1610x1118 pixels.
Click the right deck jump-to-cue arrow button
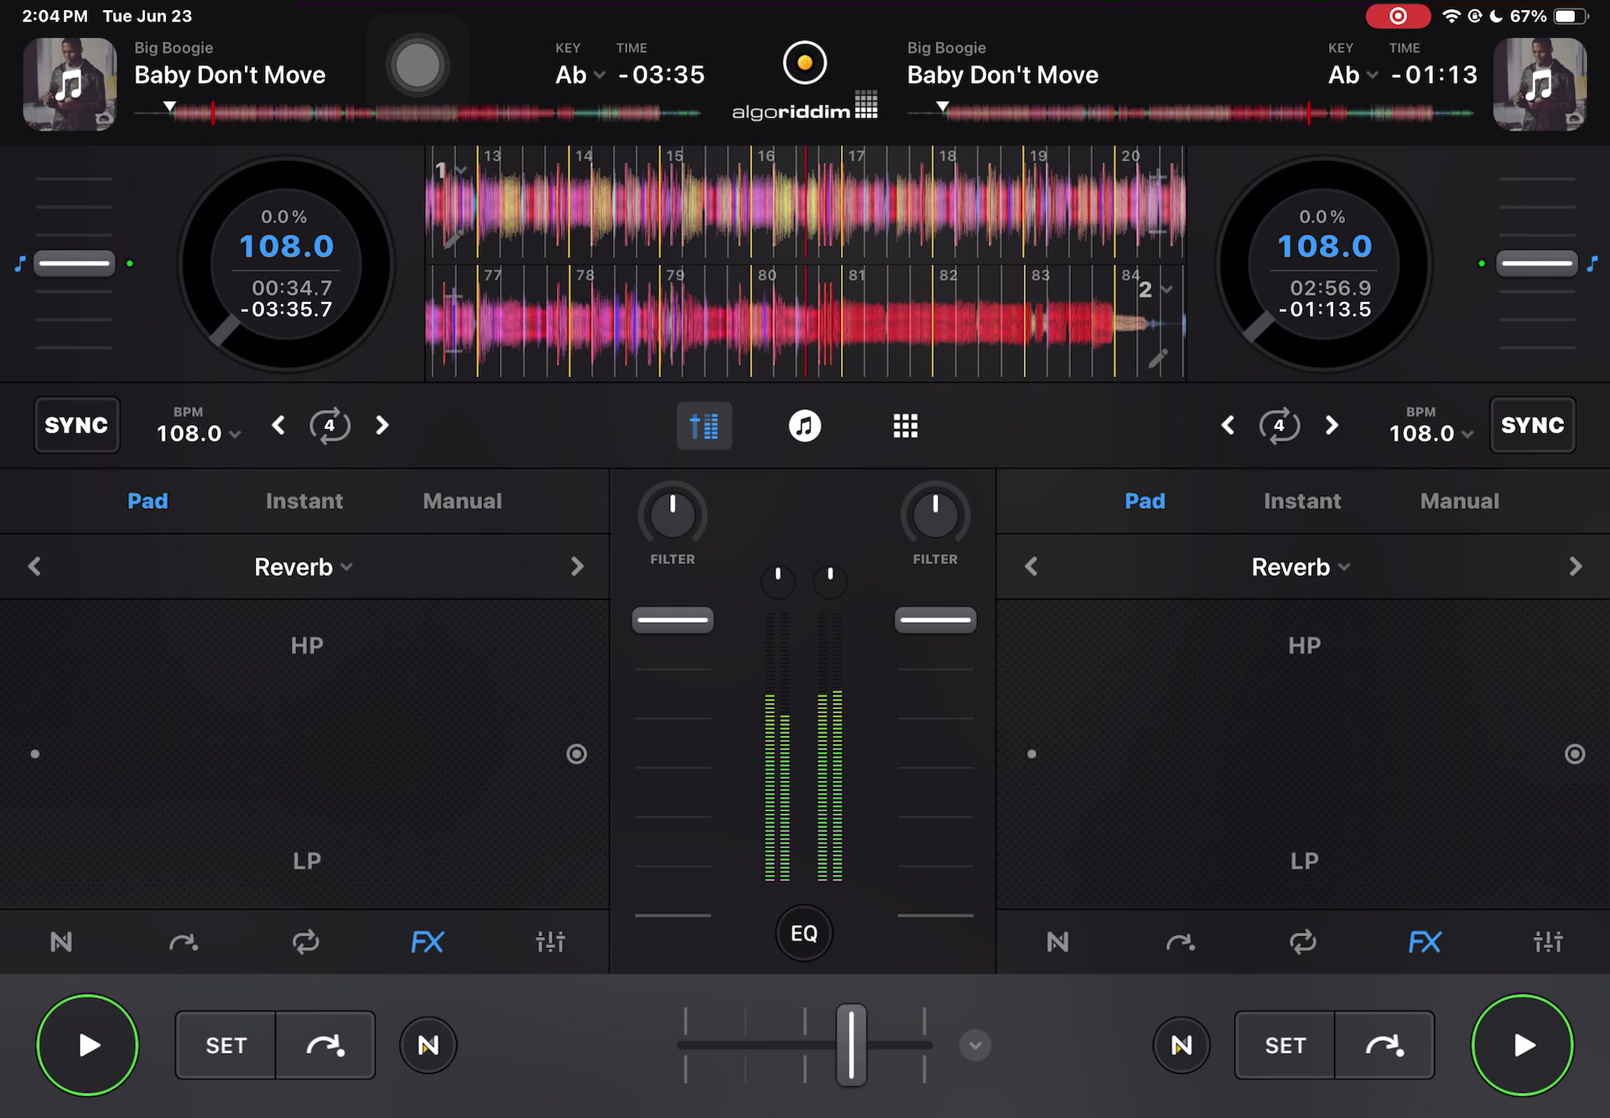pyautogui.click(x=1384, y=1045)
